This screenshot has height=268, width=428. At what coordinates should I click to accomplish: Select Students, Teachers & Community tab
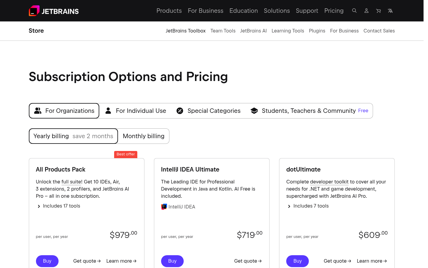pyautogui.click(x=309, y=111)
